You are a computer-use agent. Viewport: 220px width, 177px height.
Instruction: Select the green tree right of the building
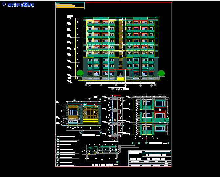(x=161, y=73)
